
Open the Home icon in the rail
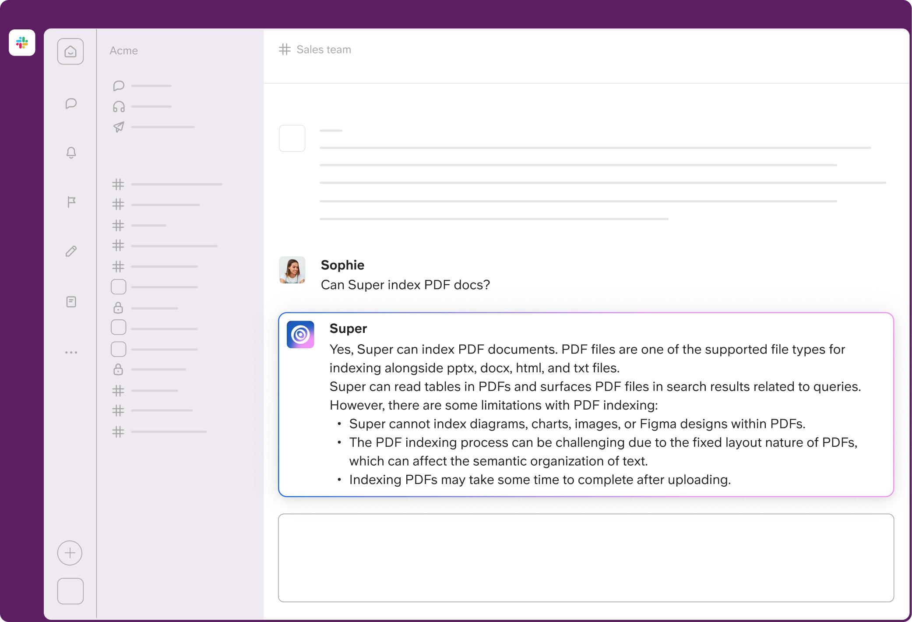point(70,52)
